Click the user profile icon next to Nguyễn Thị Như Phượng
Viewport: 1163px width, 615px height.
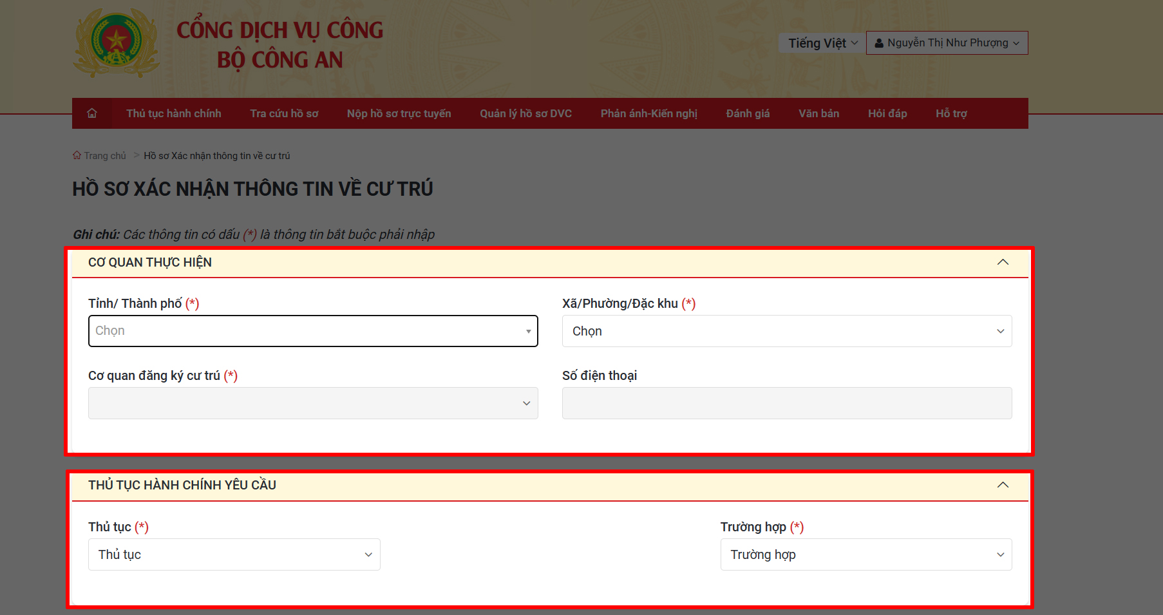878,43
